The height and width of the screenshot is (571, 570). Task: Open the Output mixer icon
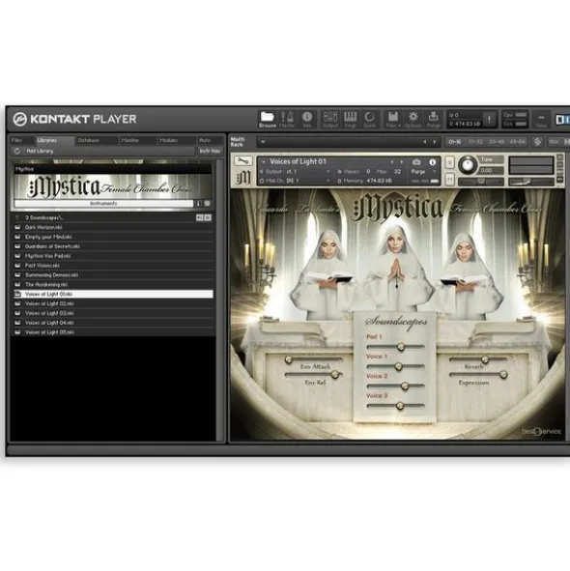click(x=330, y=119)
